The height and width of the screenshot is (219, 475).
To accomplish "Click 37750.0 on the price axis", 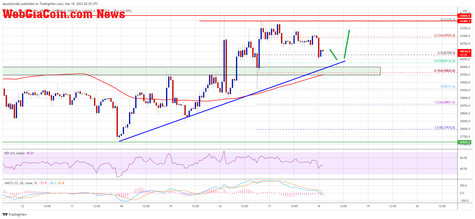I will pyautogui.click(x=465, y=137).
